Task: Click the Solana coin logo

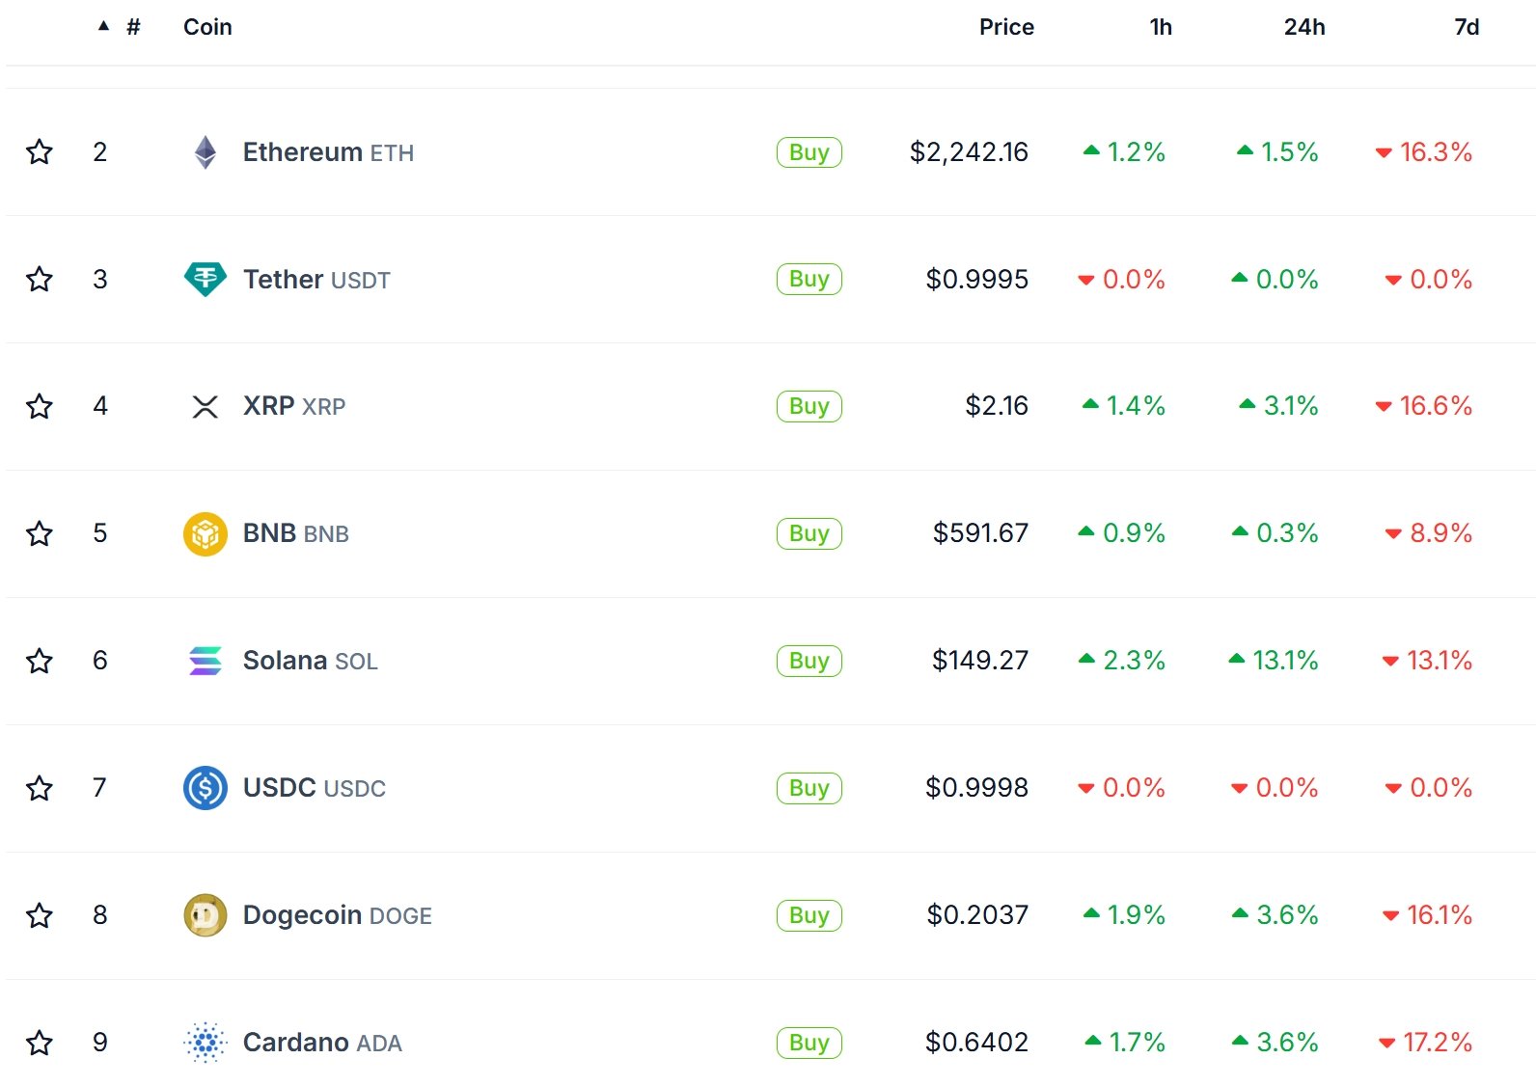Action: pyautogui.click(x=206, y=661)
